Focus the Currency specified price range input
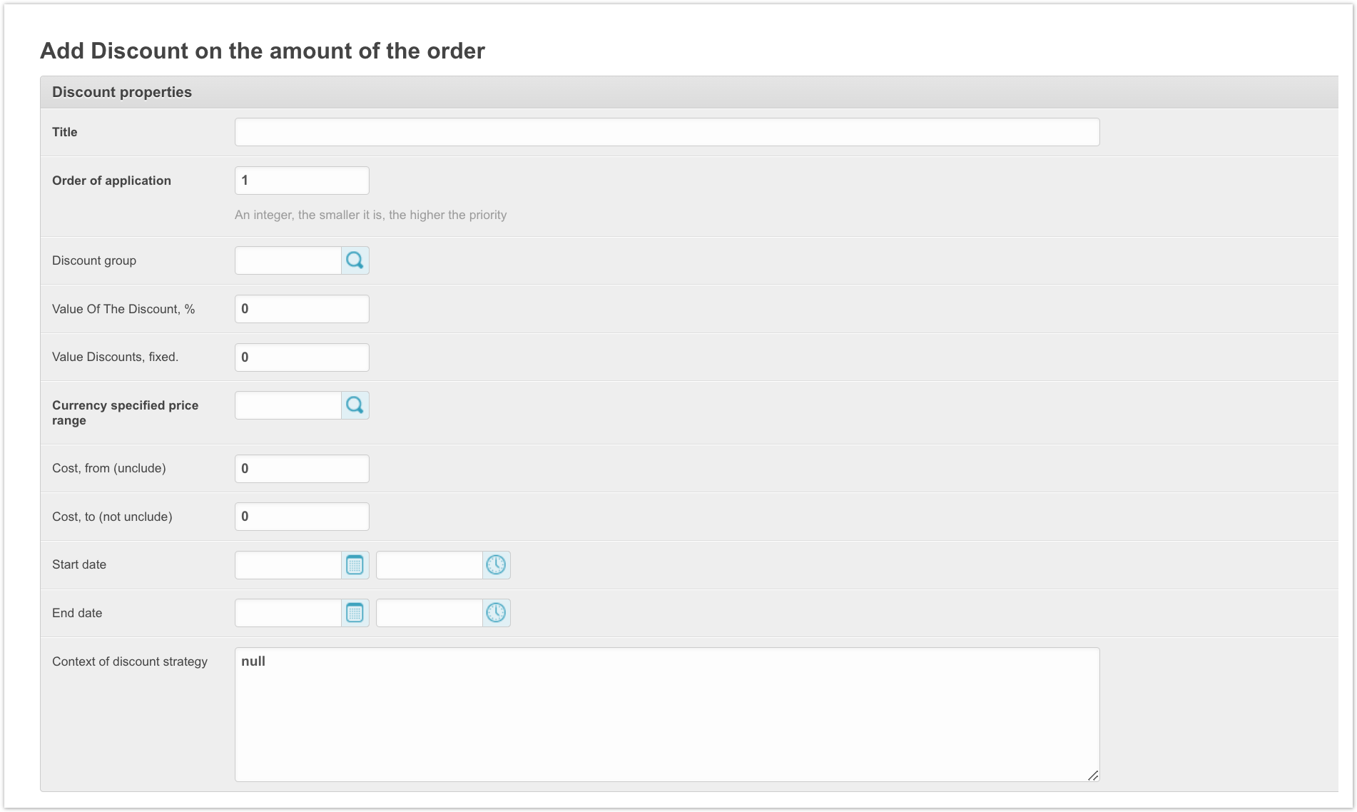This screenshot has height=812, width=1357. (288, 405)
